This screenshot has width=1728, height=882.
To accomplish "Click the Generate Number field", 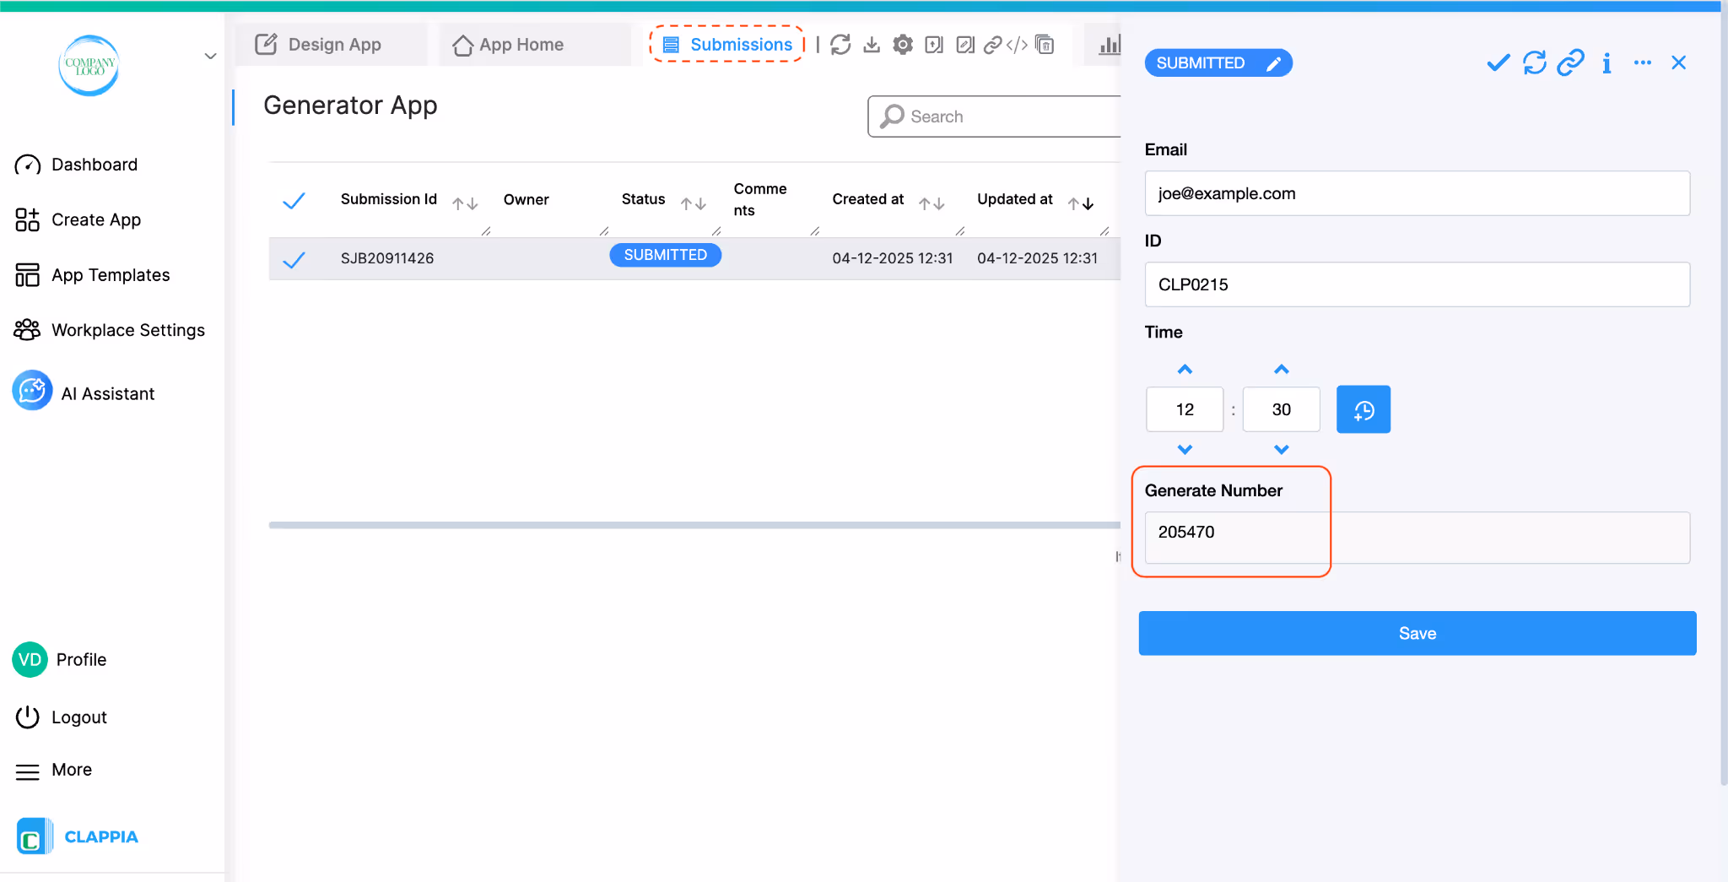I will click(1417, 538).
